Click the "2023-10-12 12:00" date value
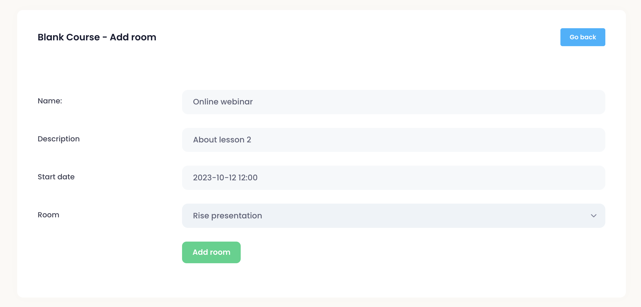641x307 pixels. pyautogui.click(x=225, y=178)
